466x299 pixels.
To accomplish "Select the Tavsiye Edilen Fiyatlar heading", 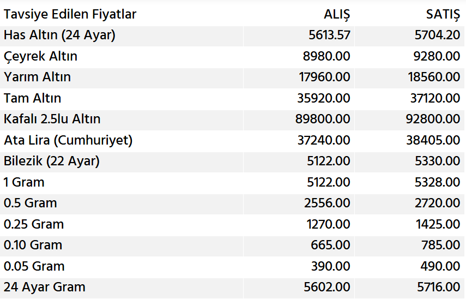I will pos(70,15).
